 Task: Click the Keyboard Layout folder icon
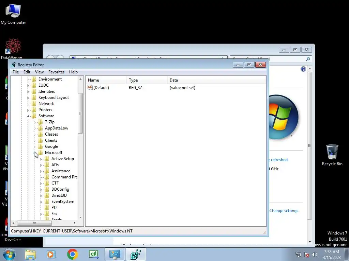click(34, 98)
